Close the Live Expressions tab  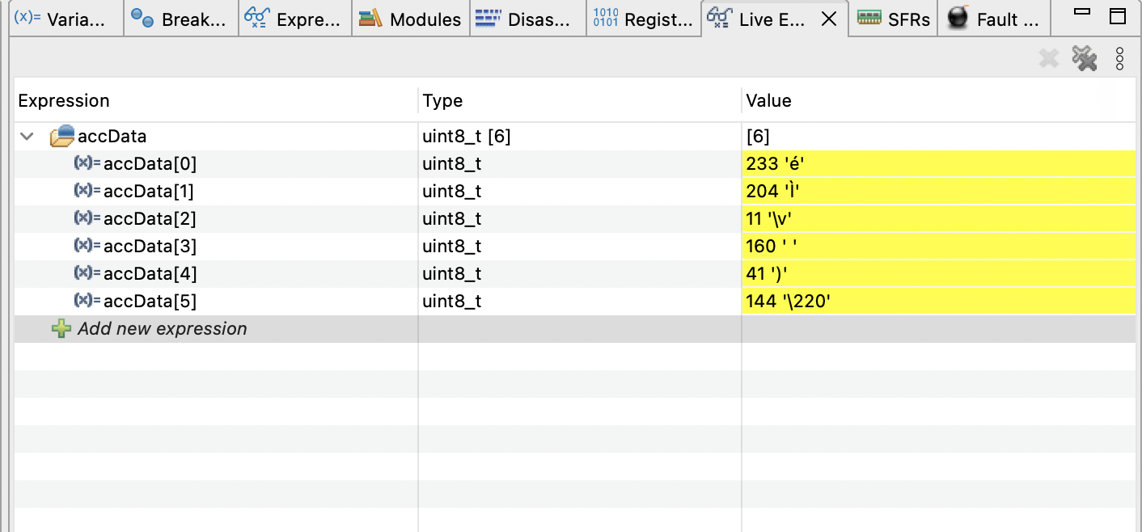click(x=829, y=19)
